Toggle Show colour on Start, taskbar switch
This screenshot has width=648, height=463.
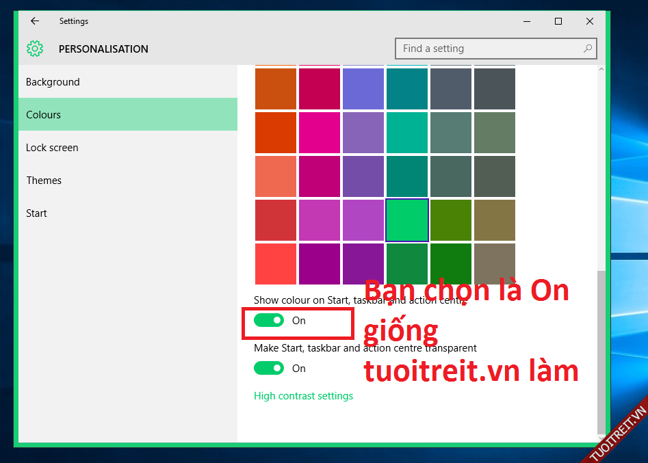(269, 321)
